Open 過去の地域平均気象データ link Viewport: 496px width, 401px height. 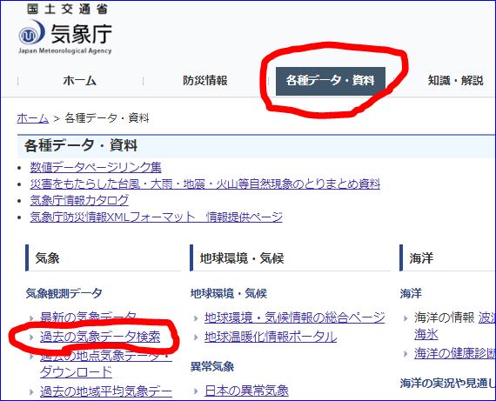pyautogui.click(x=106, y=392)
